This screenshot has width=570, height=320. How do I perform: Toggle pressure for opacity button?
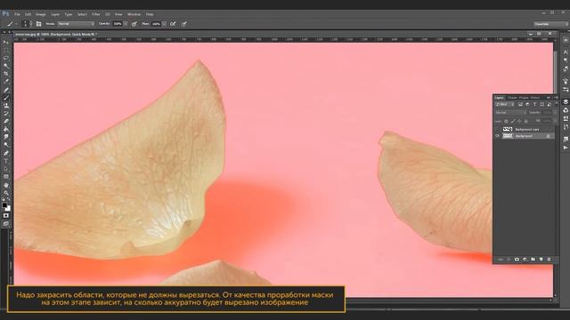[x=134, y=24]
